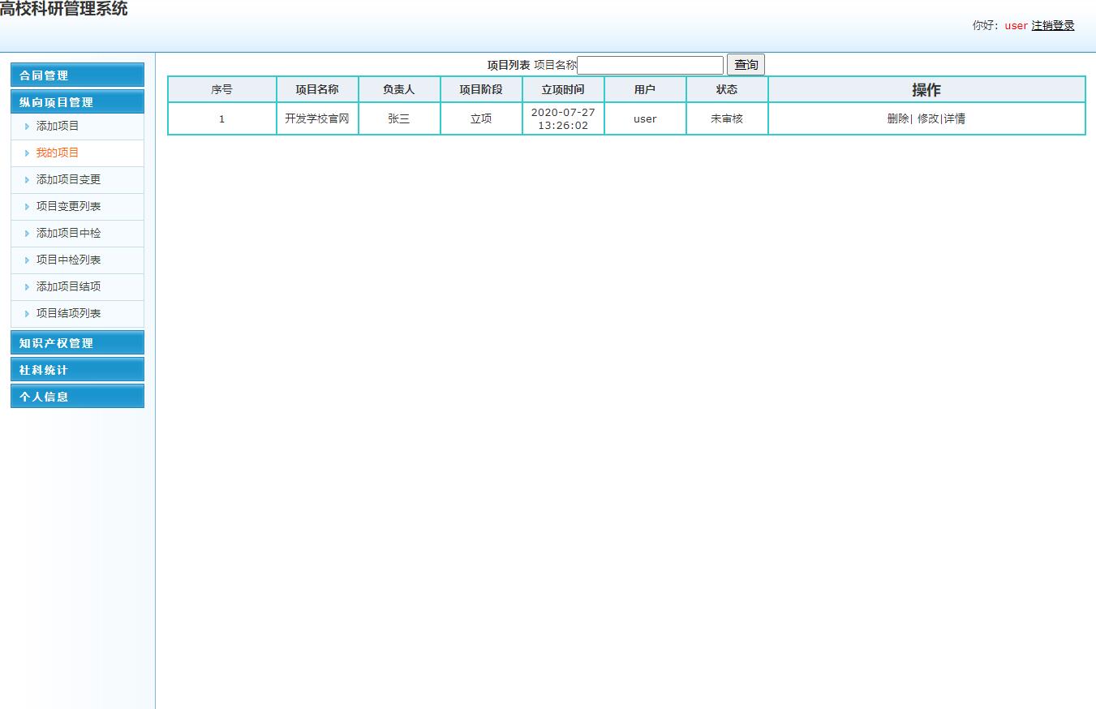Delete the 开发学校官网 project via 删除
This screenshot has width=1096, height=709.
pos(898,118)
